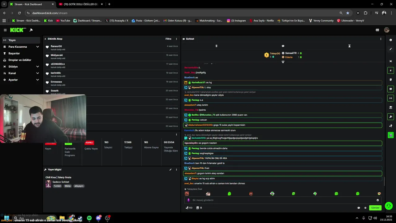
Task: Click the document notes icon in right sidebar
Action: [391, 80]
